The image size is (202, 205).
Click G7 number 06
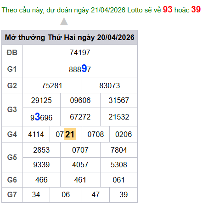pos(66,194)
